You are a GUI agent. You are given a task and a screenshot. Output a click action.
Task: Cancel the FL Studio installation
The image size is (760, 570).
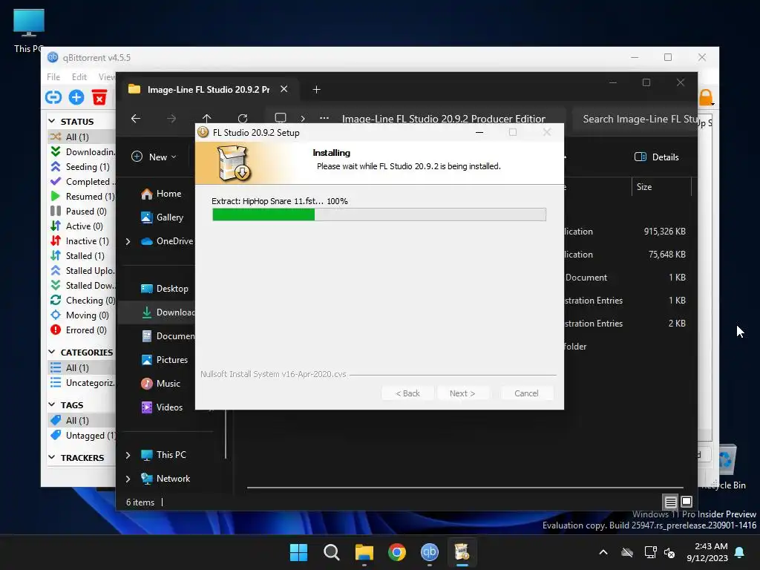coord(526,393)
